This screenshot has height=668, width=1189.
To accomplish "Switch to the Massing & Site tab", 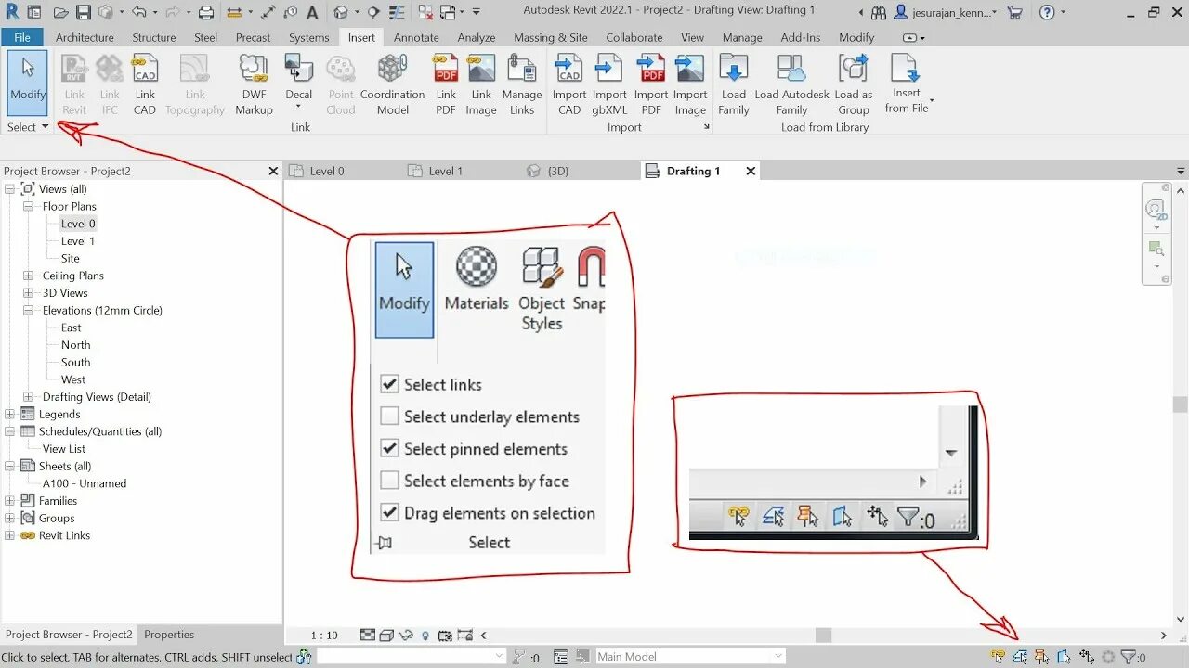I will click(551, 37).
